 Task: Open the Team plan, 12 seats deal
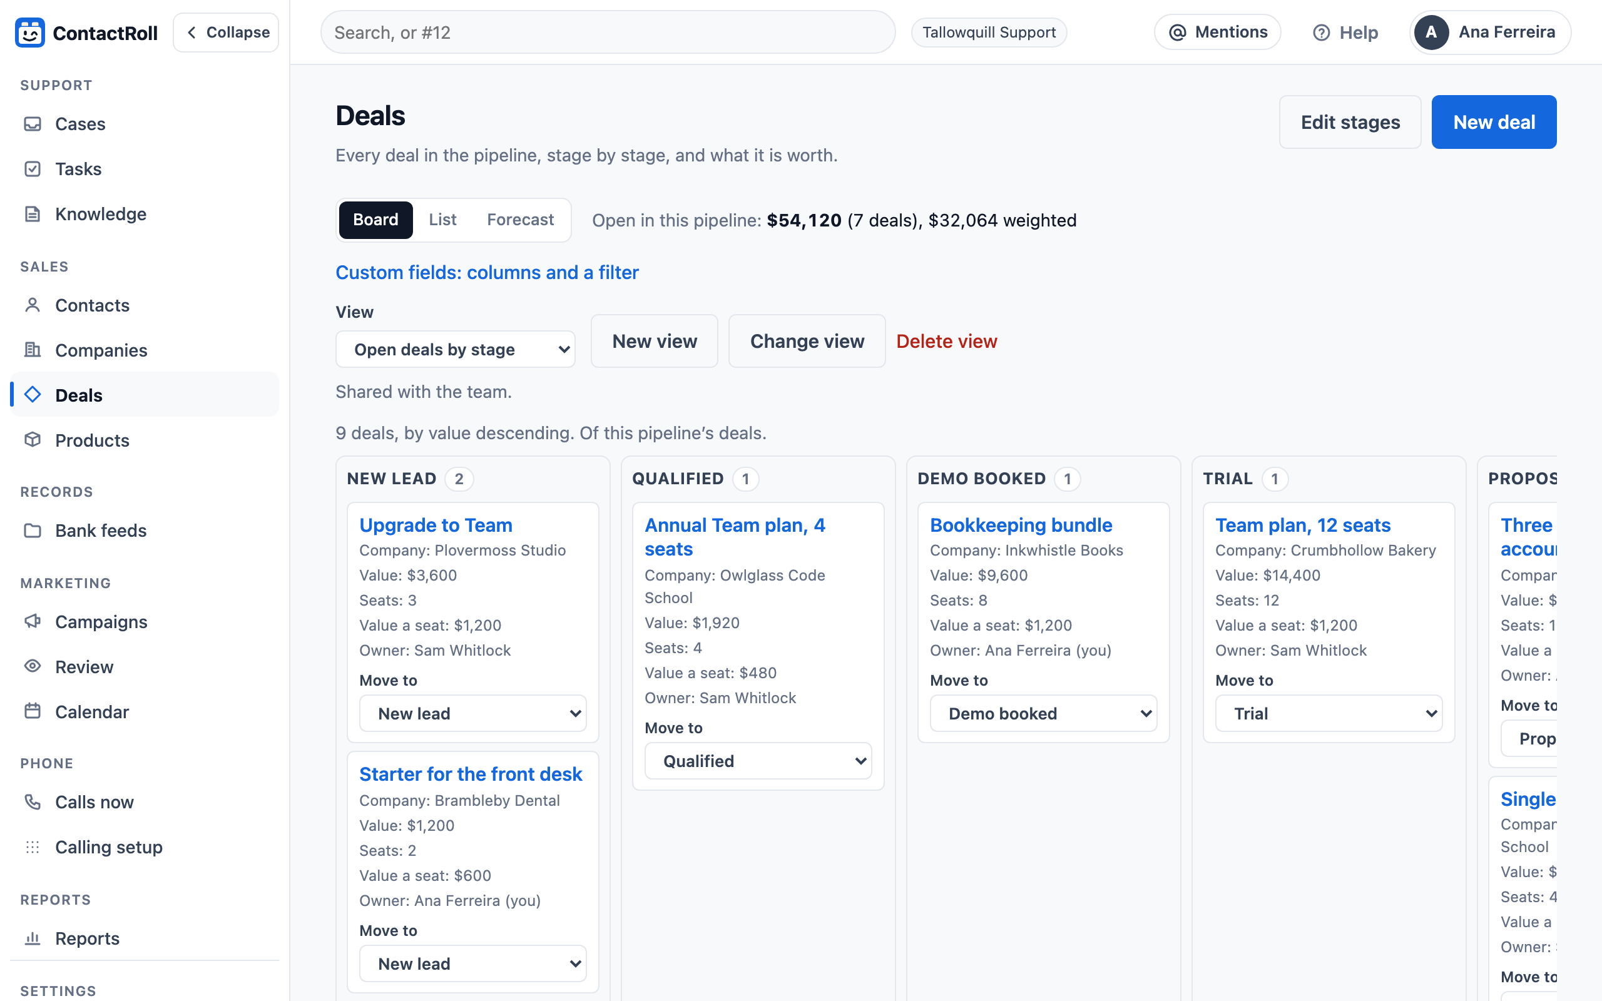(1303, 525)
